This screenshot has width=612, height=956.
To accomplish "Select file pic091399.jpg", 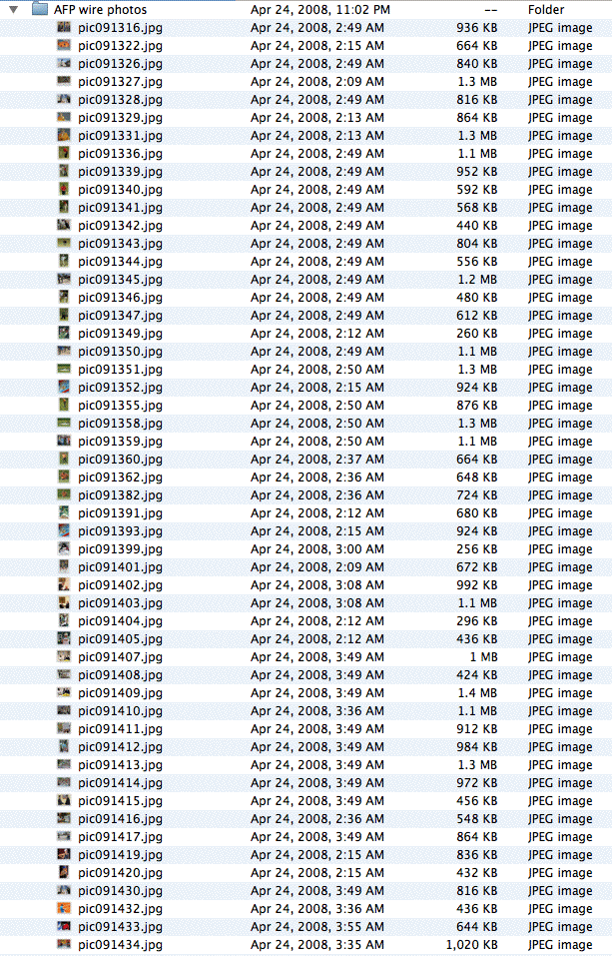I will (x=120, y=549).
